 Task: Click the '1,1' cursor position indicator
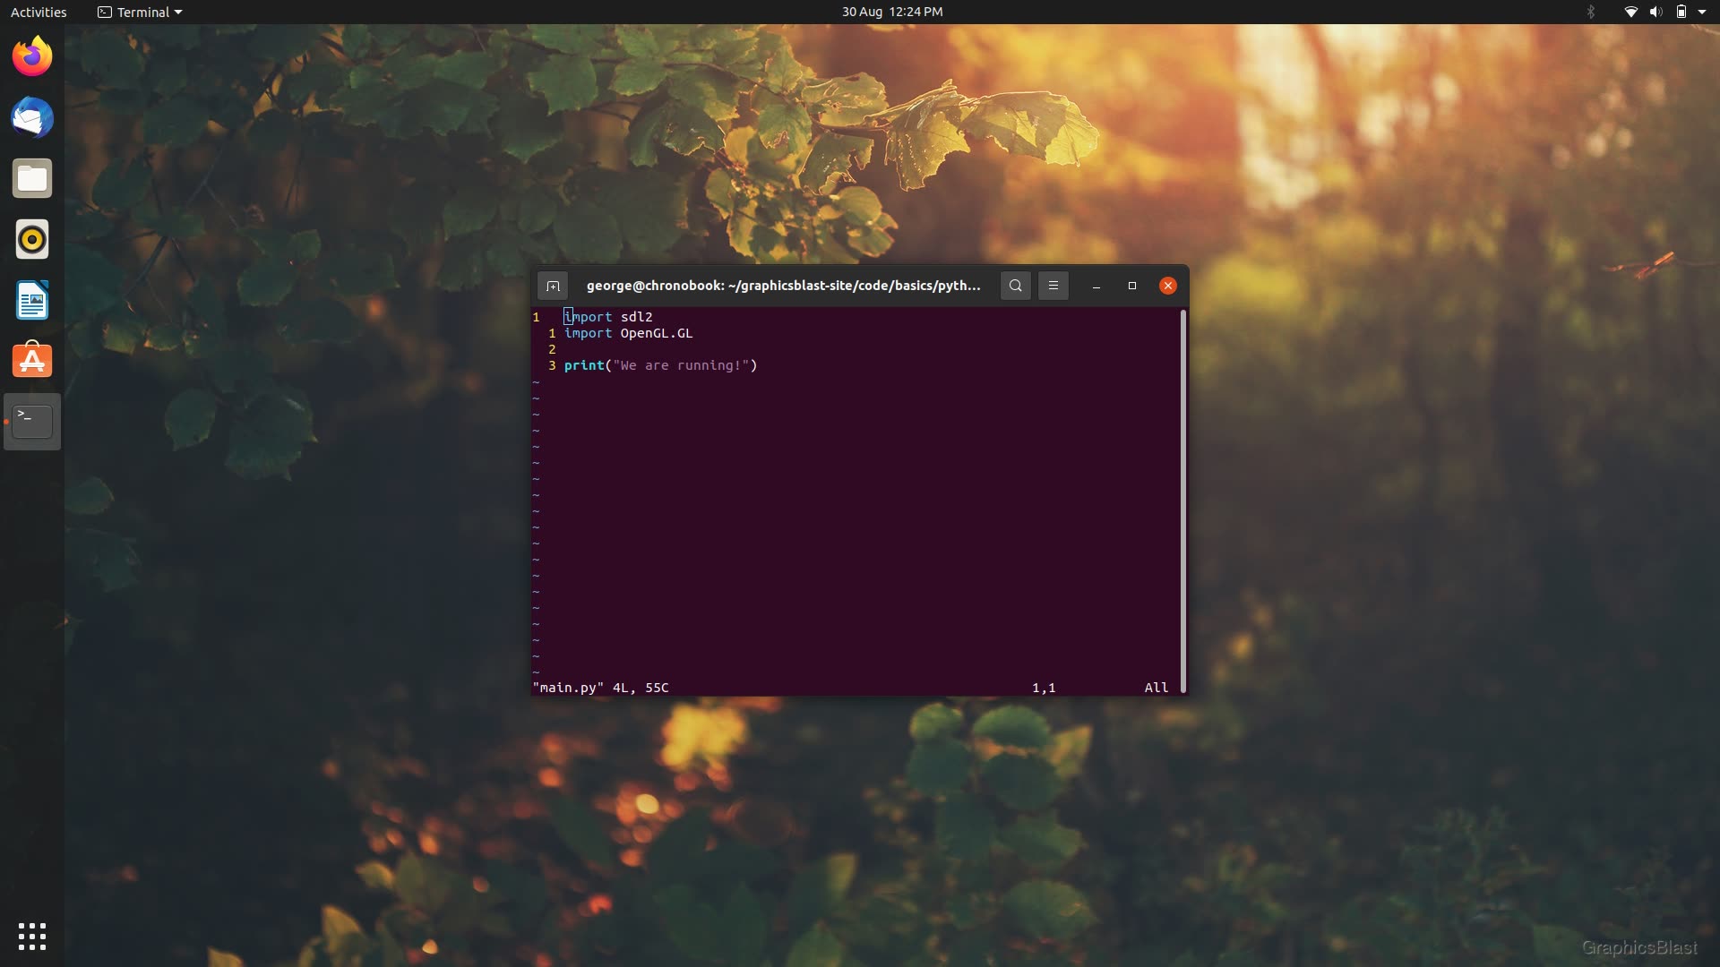(1044, 688)
